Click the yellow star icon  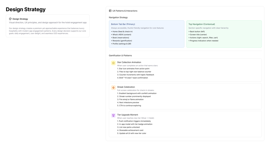coord(113,63)
